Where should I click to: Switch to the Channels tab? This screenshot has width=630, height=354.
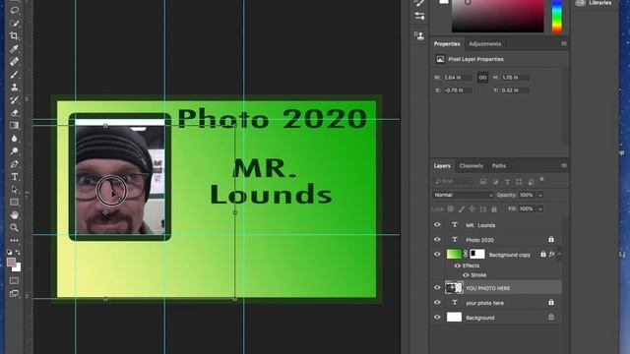pos(471,166)
